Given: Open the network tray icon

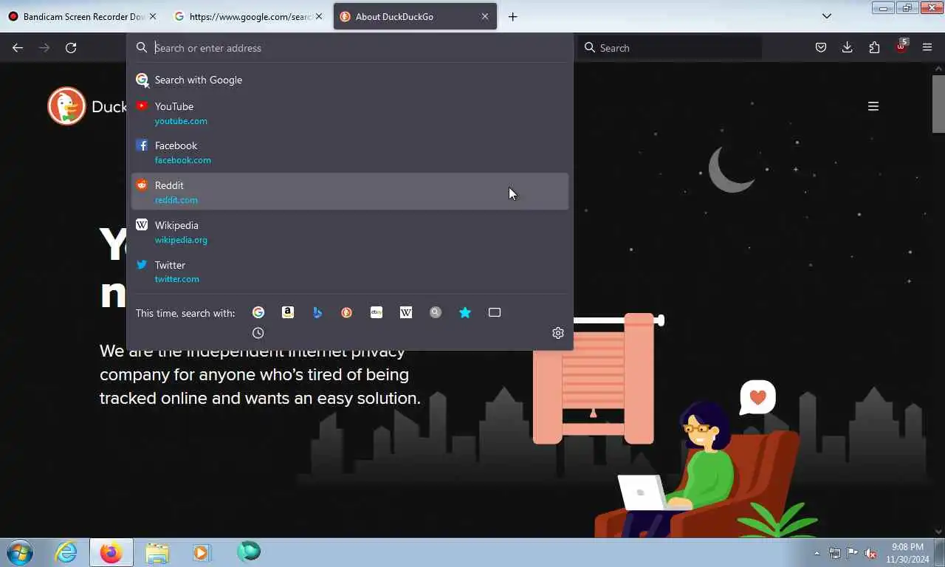Looking at the screenshot, I should pyautogui.click(x=835, y=553).
